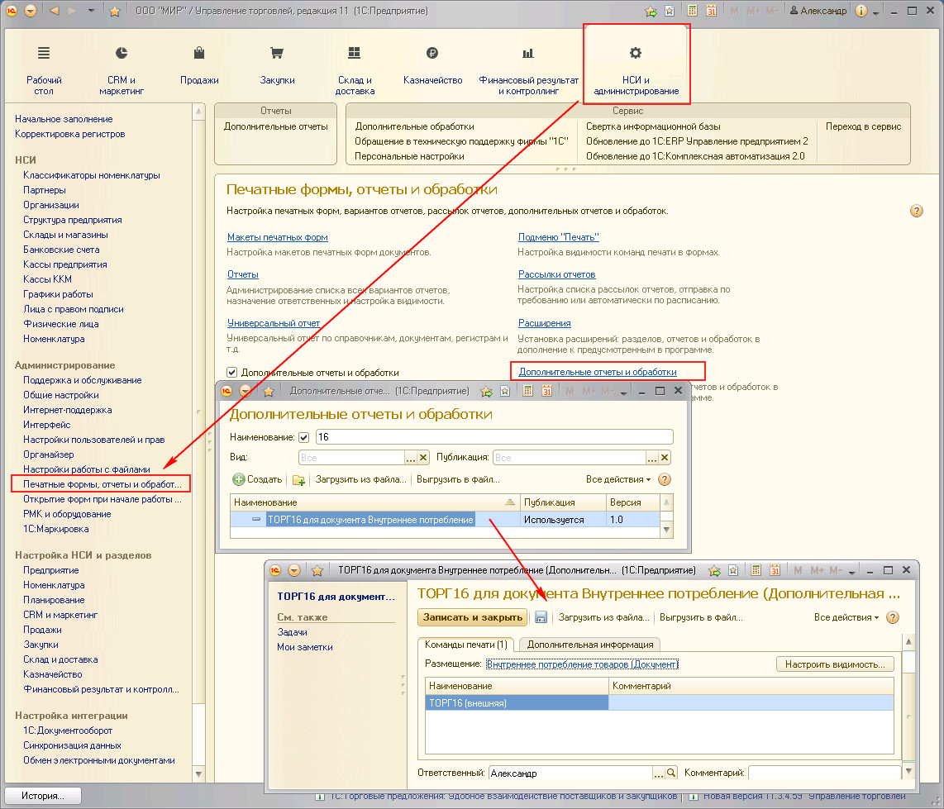Open the Продажи section with bag icon
The image size is (944, 809).
(x=198, y=65)
